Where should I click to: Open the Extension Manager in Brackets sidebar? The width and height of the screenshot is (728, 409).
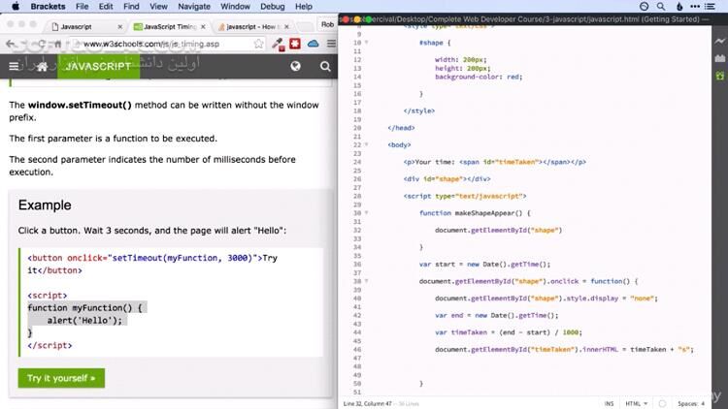719,60
